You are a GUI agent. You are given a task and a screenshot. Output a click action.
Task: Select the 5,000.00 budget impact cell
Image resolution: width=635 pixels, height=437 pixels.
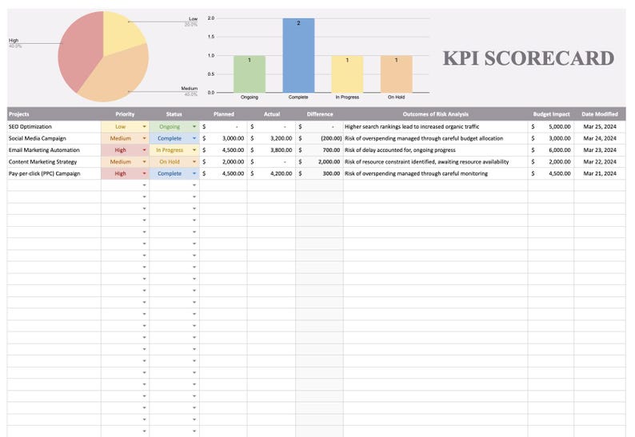pos(551,127)
